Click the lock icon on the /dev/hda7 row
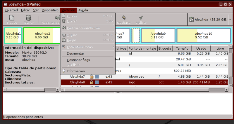Screen dimensions: 234x124 pyautogui.click(x=92, y=76)
